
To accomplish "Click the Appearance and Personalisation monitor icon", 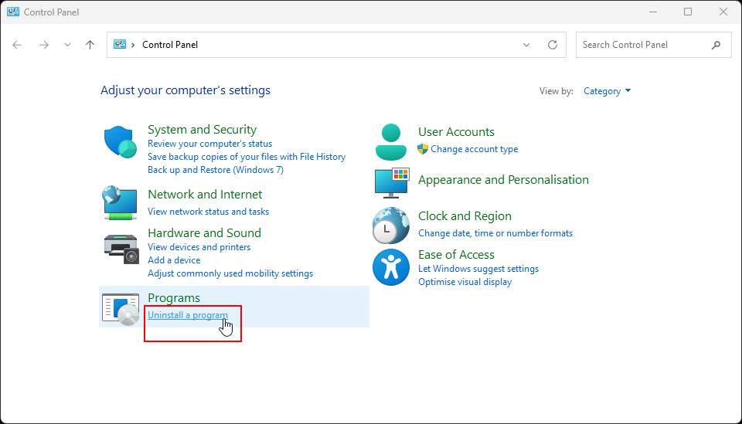I will pyautogui.click(x=391, y=182).
